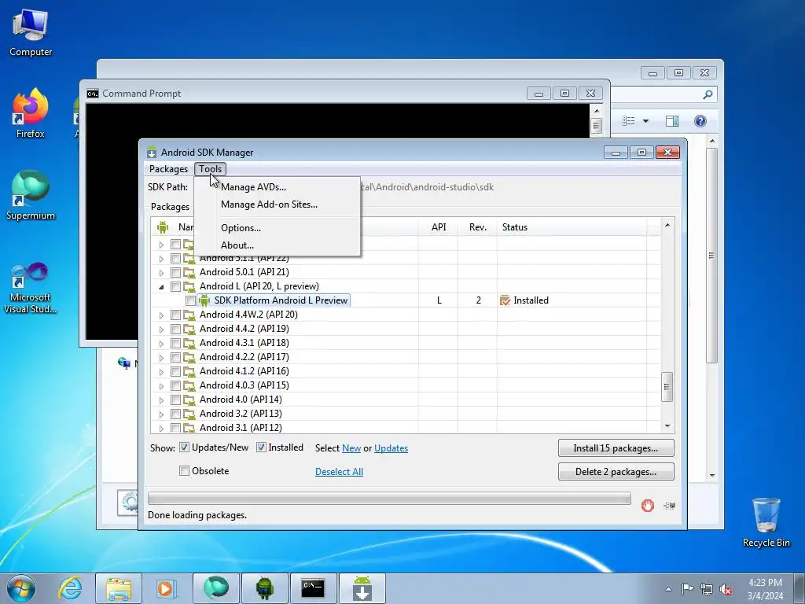805x604 pixels.
Task: Switch to Supermium on the taskbar
Action: coord(215,588)
